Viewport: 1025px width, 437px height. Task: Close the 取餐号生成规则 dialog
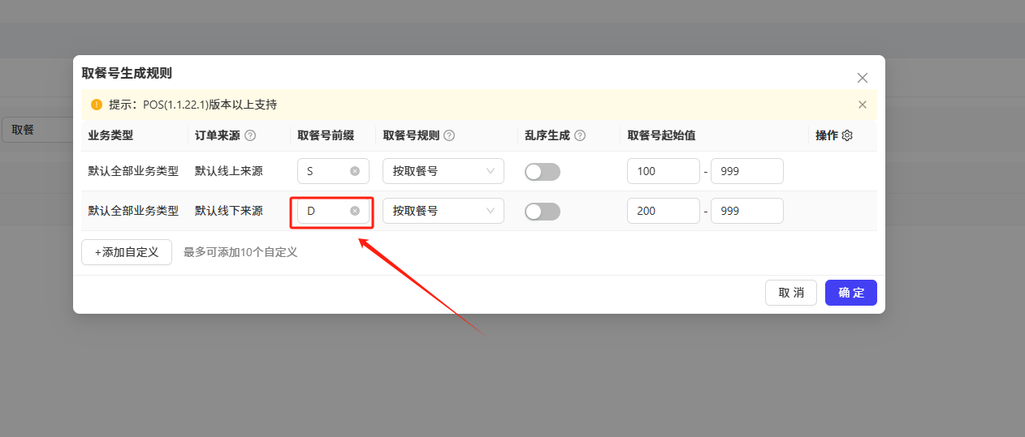coord(863,78)
